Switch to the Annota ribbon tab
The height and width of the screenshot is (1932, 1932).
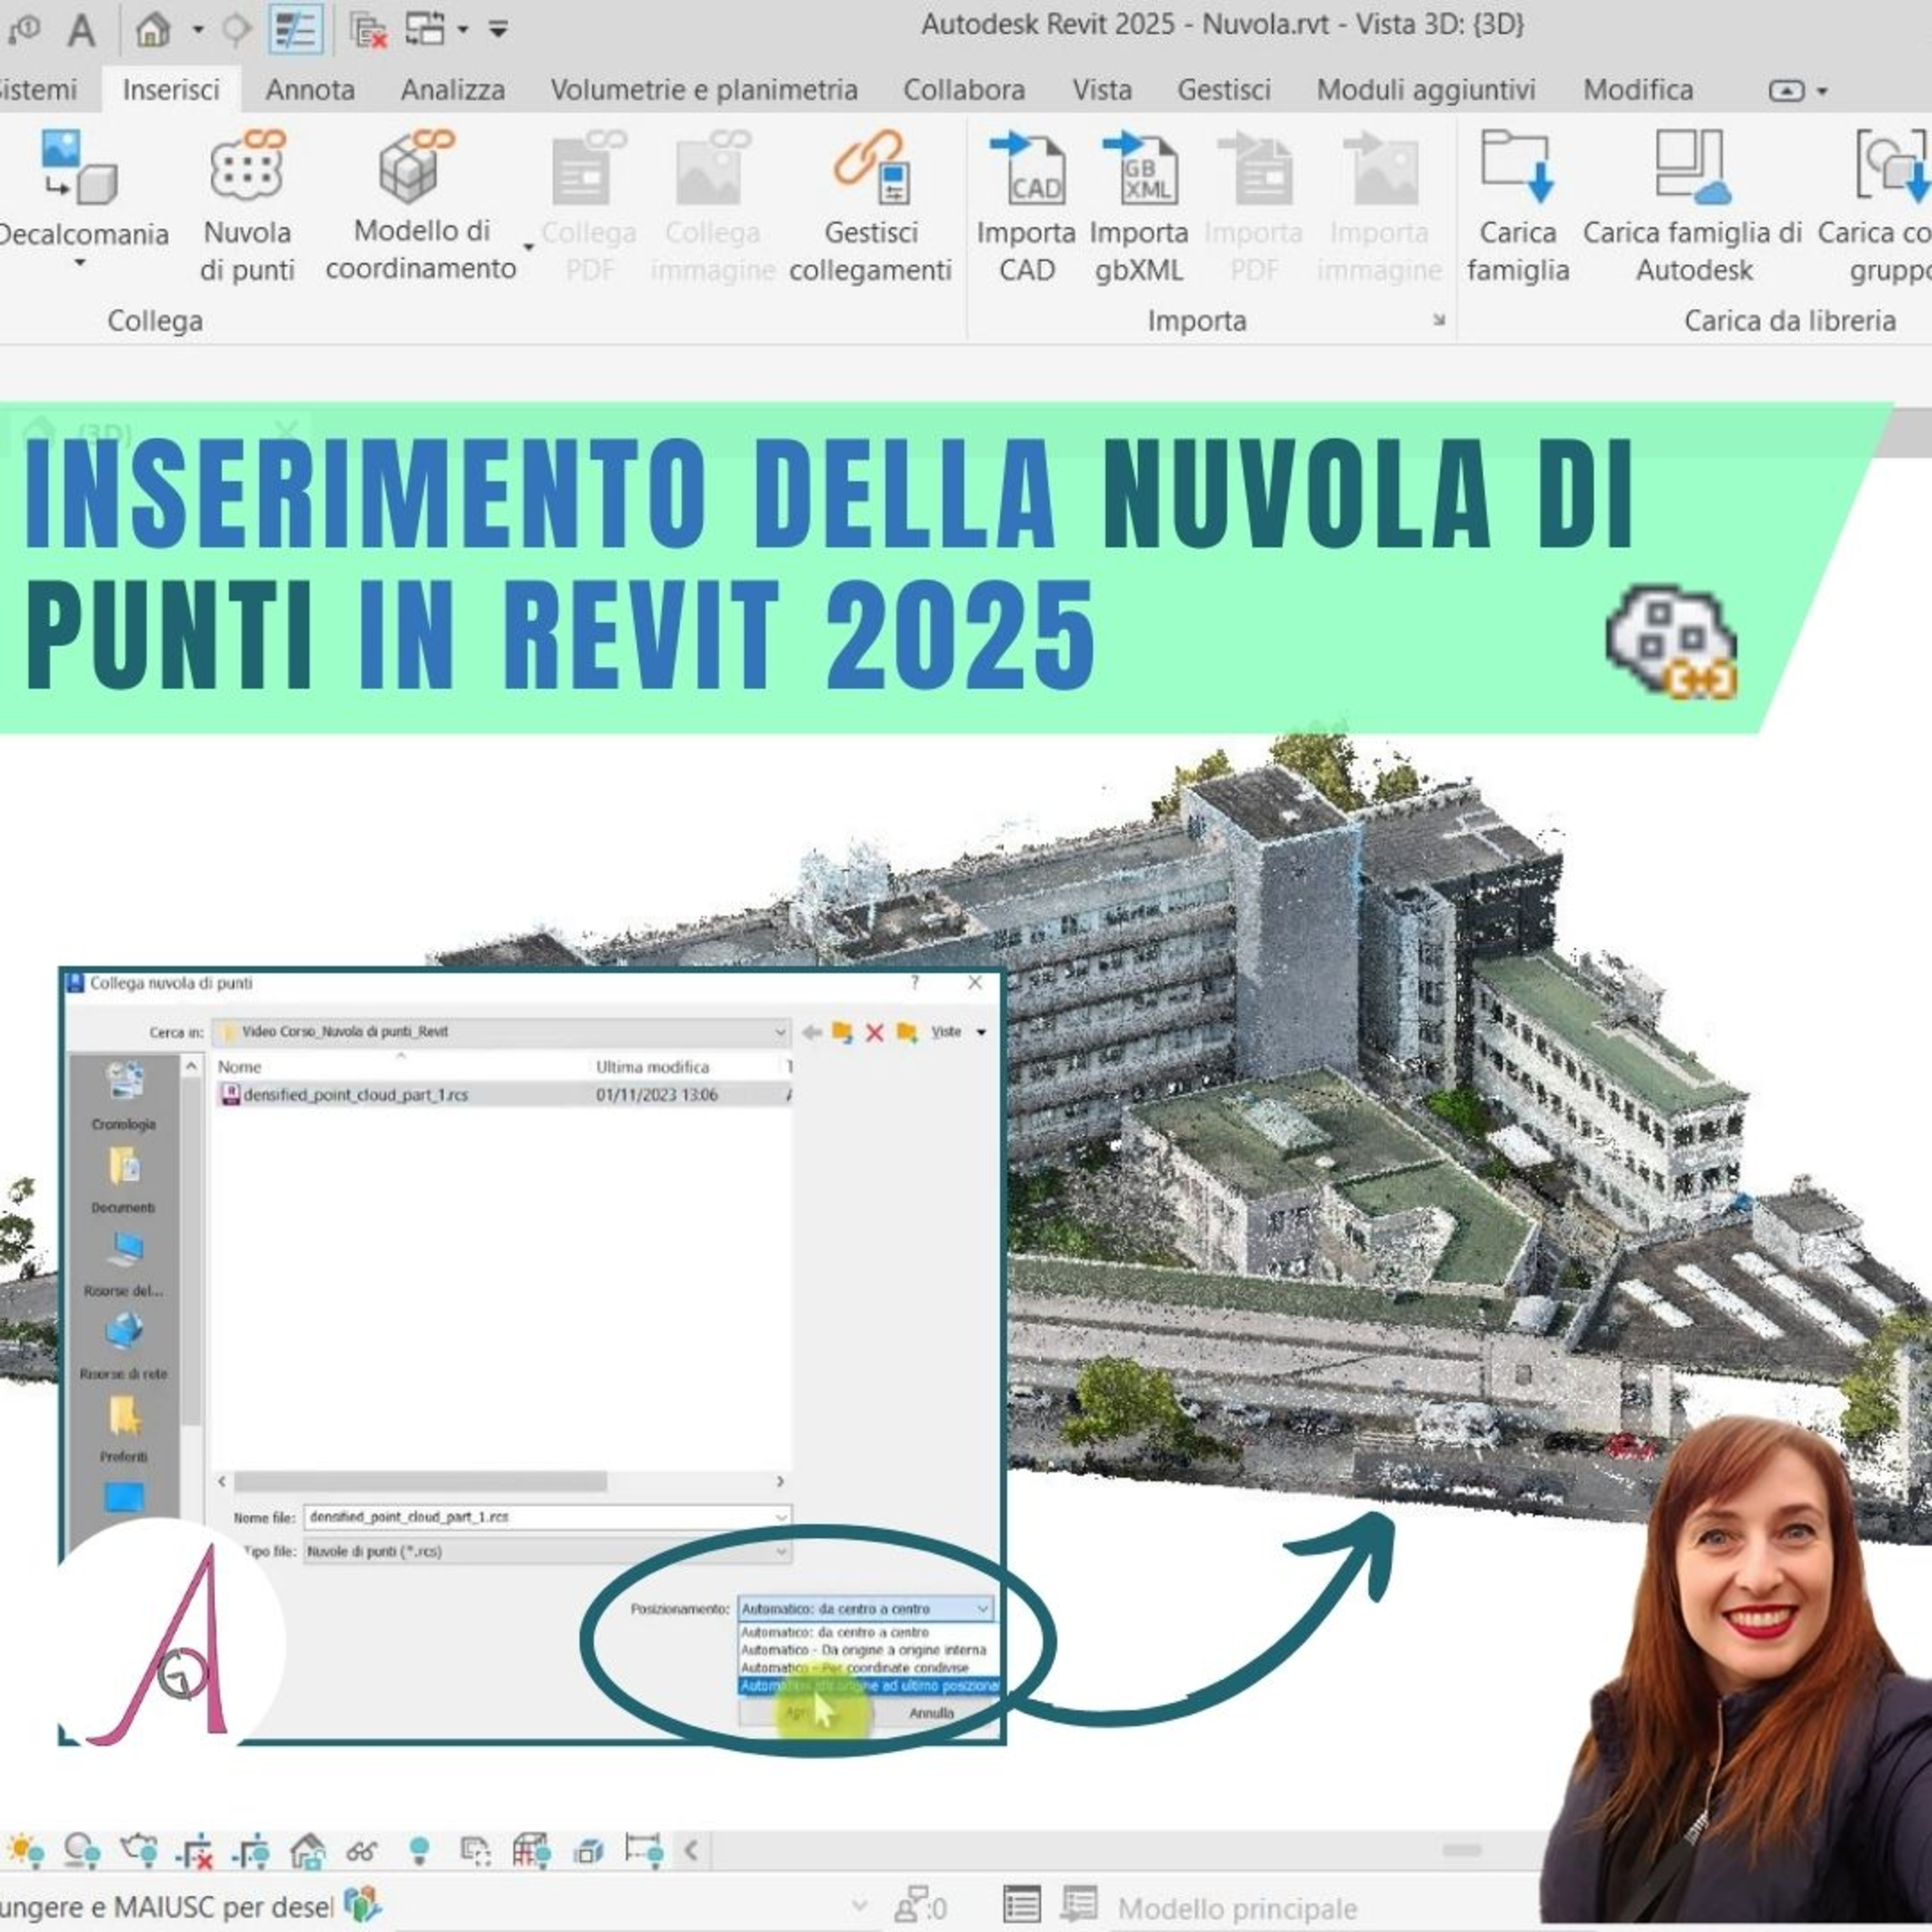(x=310, y=90)
